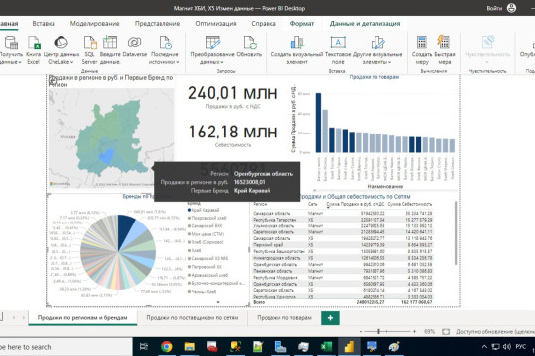Open the Transform data tool
The image size is (535, 356).
point(212,49)
